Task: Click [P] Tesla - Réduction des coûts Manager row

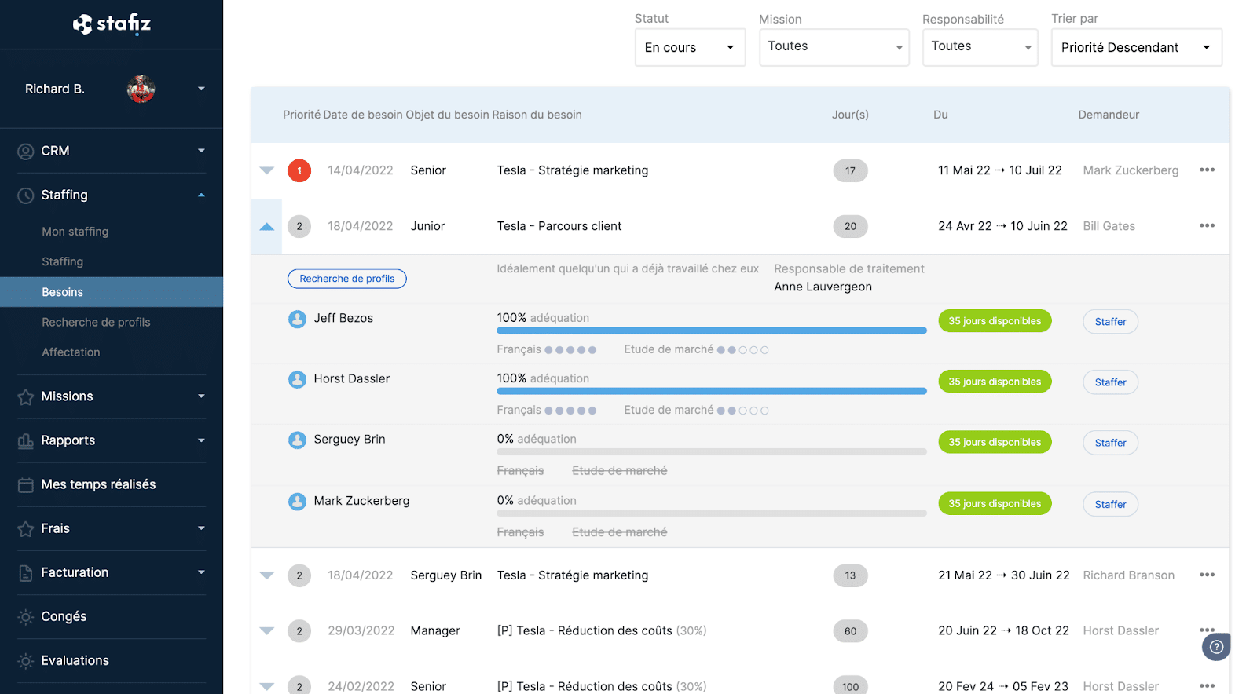Action: click(x=602, y=630)
